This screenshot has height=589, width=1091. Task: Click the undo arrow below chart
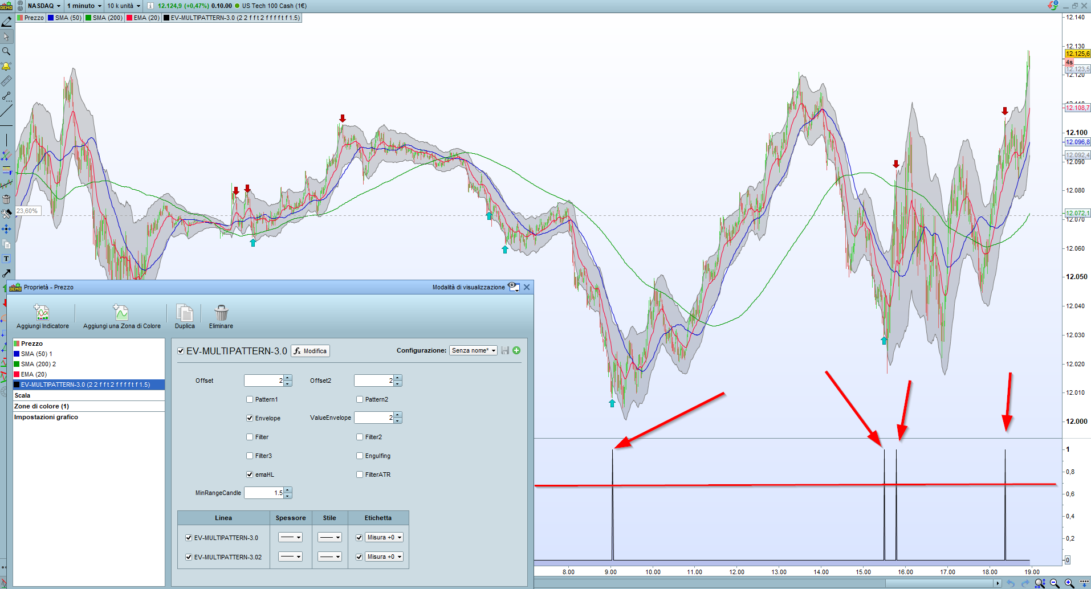[1011, 583]
